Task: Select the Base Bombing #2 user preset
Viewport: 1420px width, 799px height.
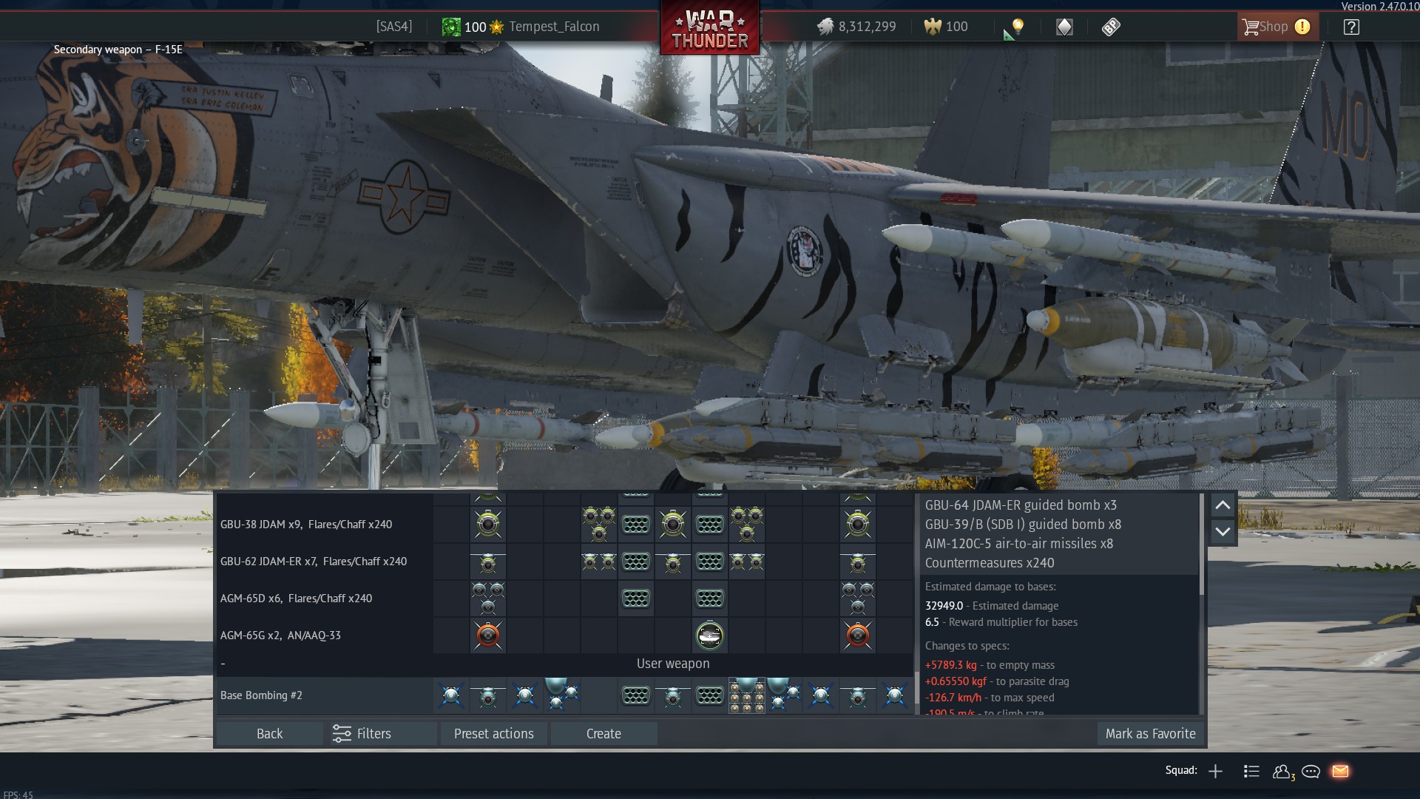Action: coord(261,695)
